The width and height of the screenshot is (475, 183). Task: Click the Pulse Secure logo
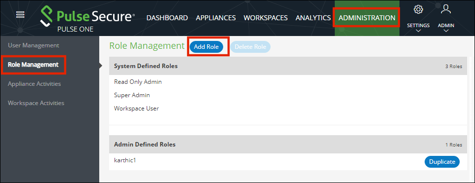pos(87,17)
